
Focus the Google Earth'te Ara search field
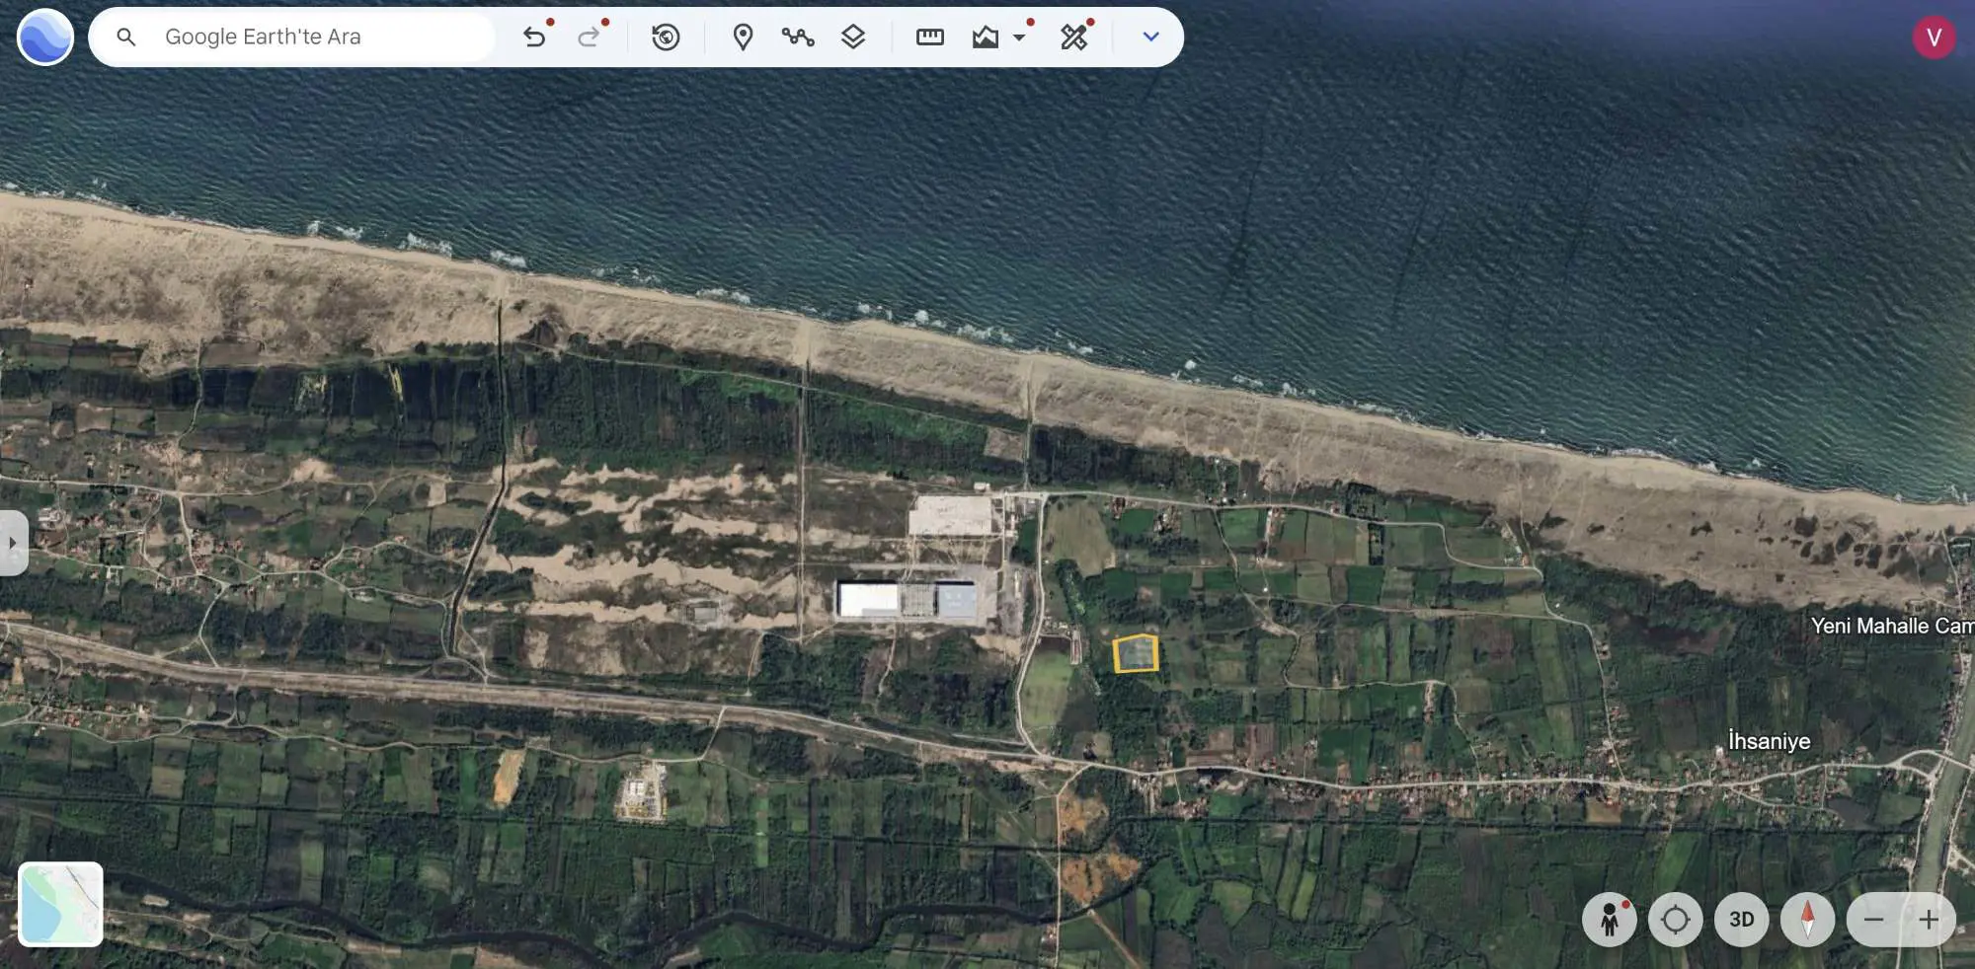point(293,37)
